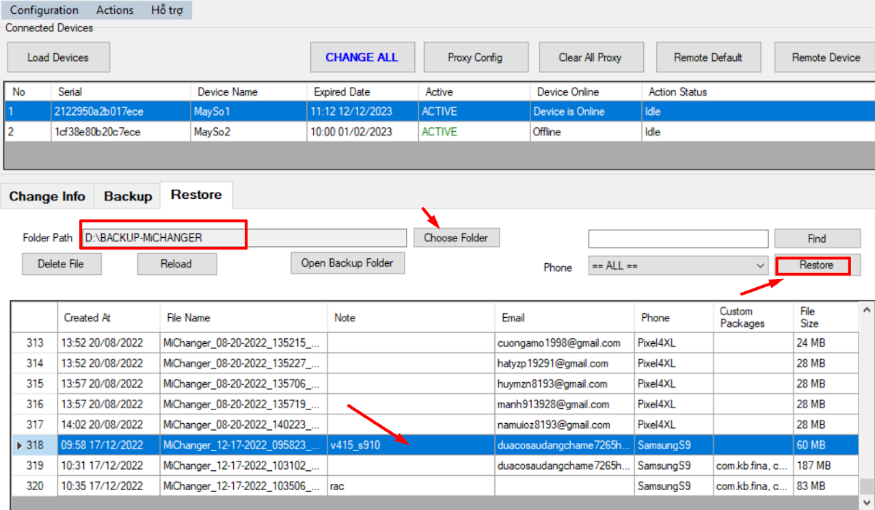This screenshot has width=875, height=510.
Task: Click the Load Devices button
Action: [58, 57]
